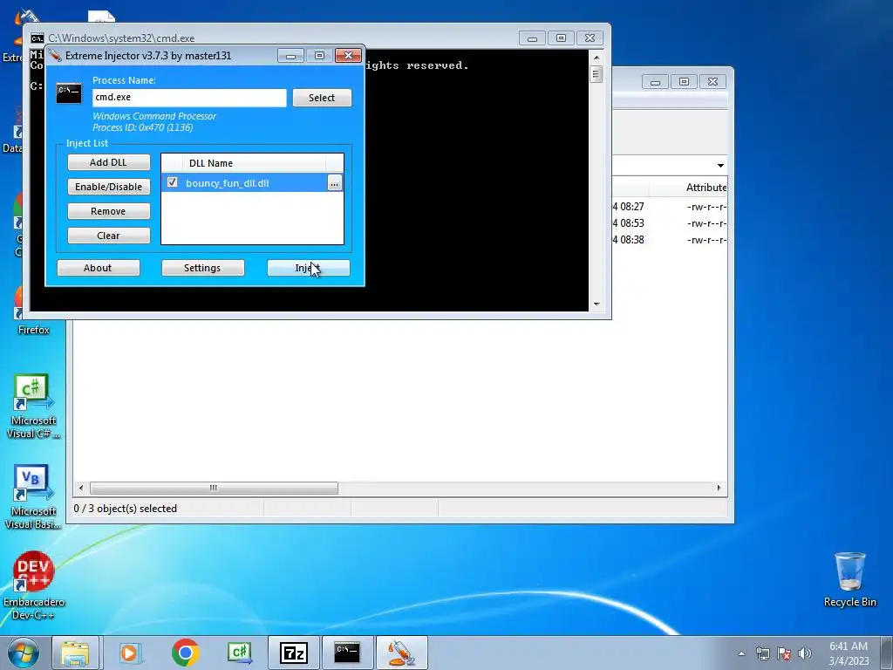Minimize the Extreme Injector window
Screen dimensions: 893x670
click(x=290, y=55)
